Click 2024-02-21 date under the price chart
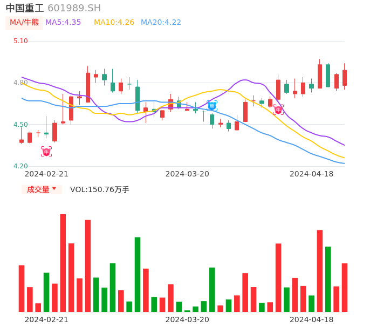Viewport: 370px width, 327px height. coord(46,174)
